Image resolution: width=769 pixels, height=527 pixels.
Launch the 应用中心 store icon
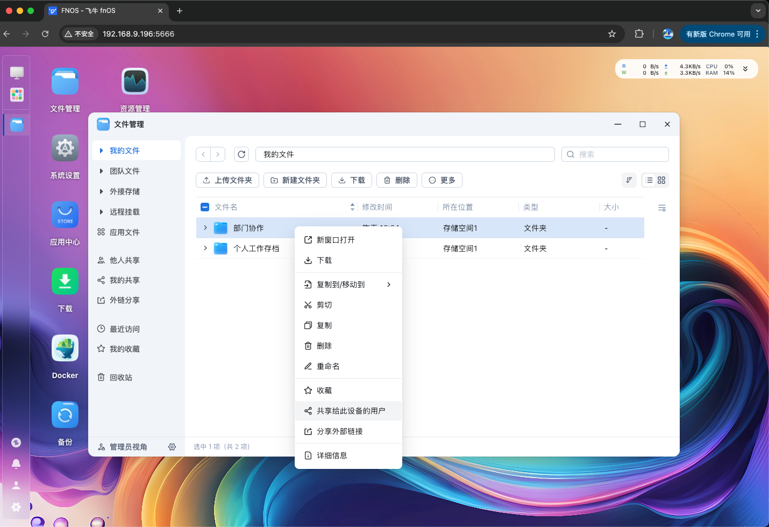(x=65, y=215)
